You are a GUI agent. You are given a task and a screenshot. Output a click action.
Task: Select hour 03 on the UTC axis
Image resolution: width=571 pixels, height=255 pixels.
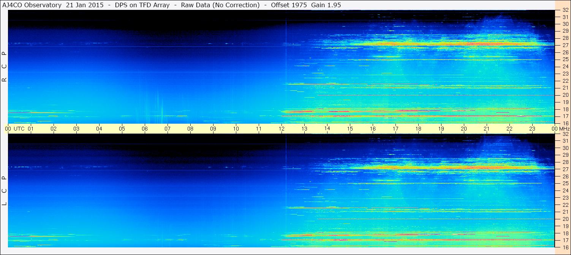point(76,129)
